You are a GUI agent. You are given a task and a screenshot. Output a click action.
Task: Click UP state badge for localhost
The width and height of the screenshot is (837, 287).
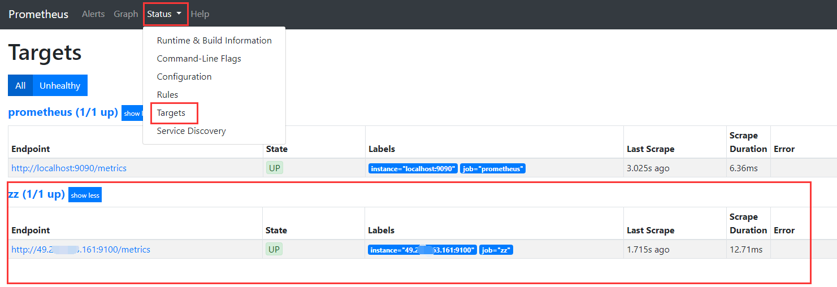coord(274,168)
